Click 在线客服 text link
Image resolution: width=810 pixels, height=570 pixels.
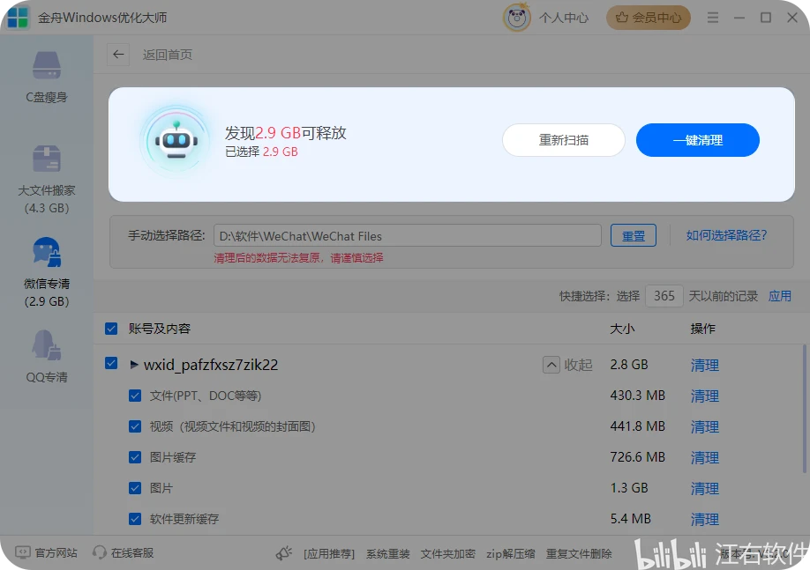tap(132, 553)
